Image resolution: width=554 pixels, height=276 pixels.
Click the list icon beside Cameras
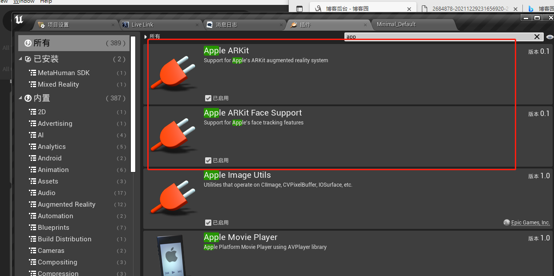coord(32,251)
